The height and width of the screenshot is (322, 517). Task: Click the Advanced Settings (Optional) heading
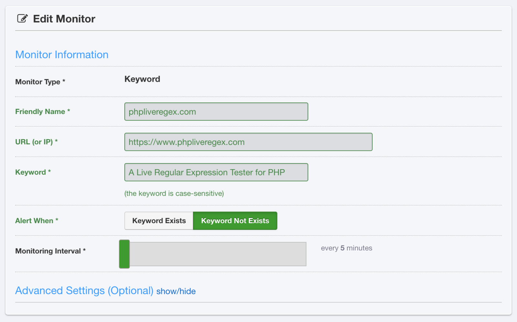84,291
